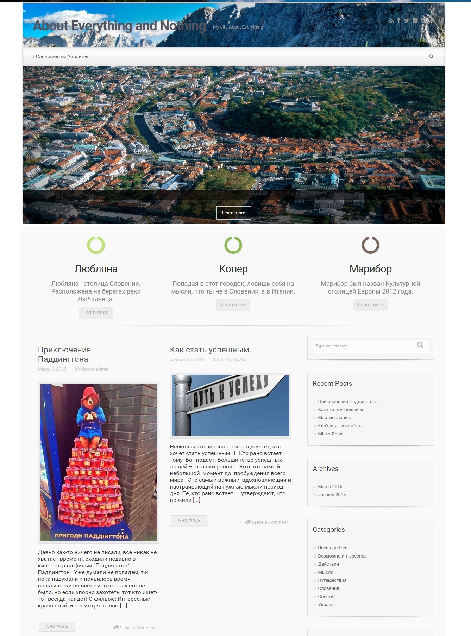The height and width of the screenshot is (636, 471).
Task: Show the next slide with right arrow
Action: [428, 145]
